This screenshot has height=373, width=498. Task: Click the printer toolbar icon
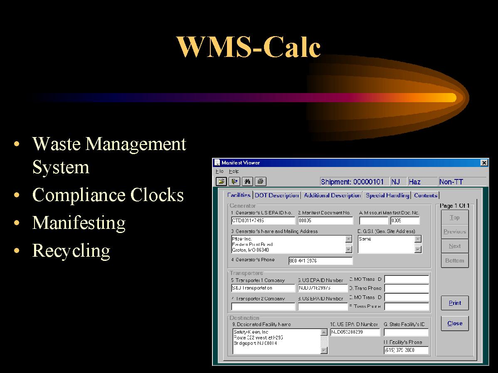pos(260,182)
